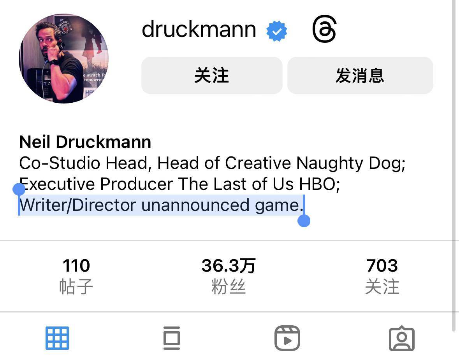
Task: Click the druckmann username heading
Action: pos(199,29)
